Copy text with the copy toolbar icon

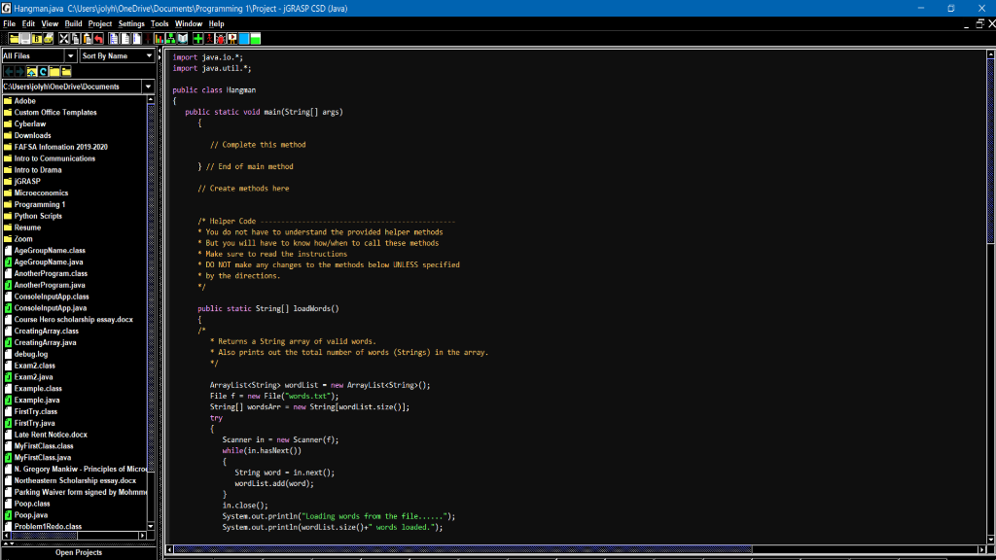tap(75, 39)
